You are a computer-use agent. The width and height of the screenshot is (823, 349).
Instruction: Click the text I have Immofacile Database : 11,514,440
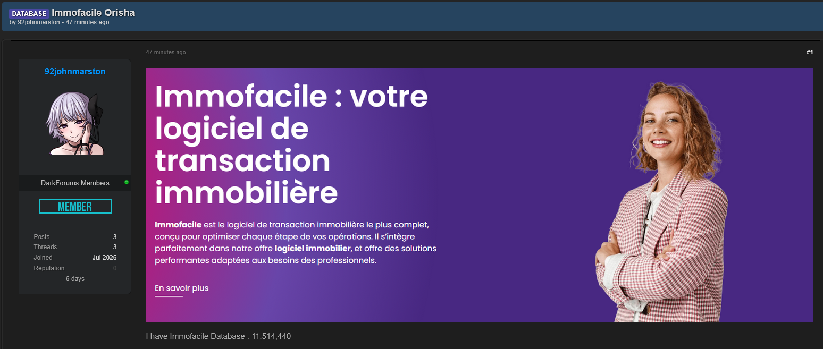219,336
